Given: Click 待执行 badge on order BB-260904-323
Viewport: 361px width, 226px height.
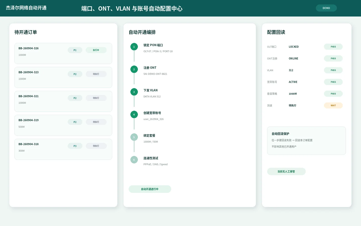Looking at the screenshot, I should [96, 74].
